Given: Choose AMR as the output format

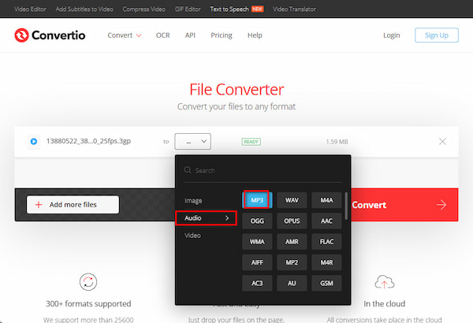Looking at the screenshot, I should (x=292, y=242).
